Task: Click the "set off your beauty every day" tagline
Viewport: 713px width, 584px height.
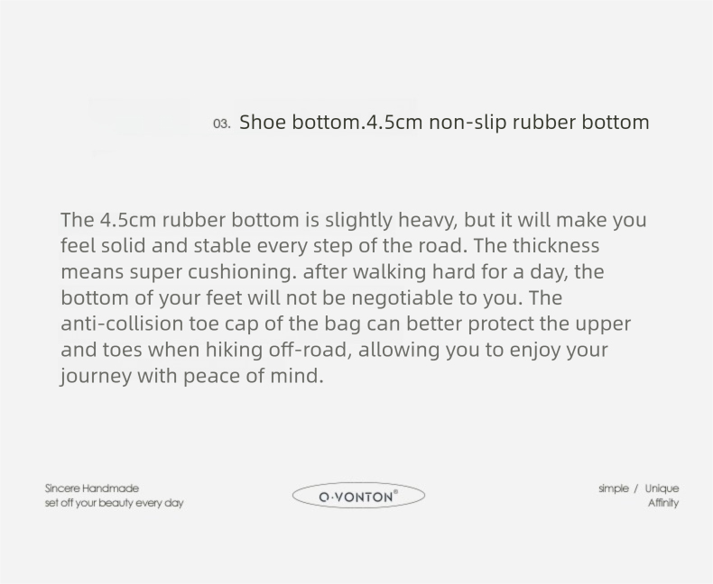Action: (x=114, y=503)
